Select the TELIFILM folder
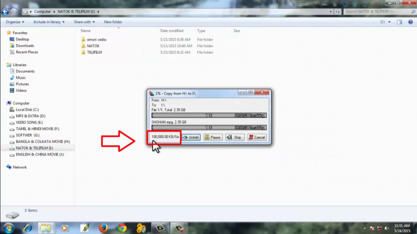417x234 pixels. click(x=94, y=52)
